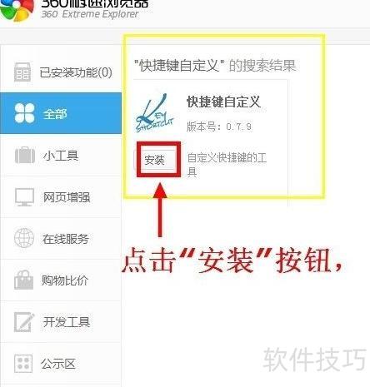The image size is (370, 387).
Task: Switch to the 网页增强 category label
Action: click(67, 197)
